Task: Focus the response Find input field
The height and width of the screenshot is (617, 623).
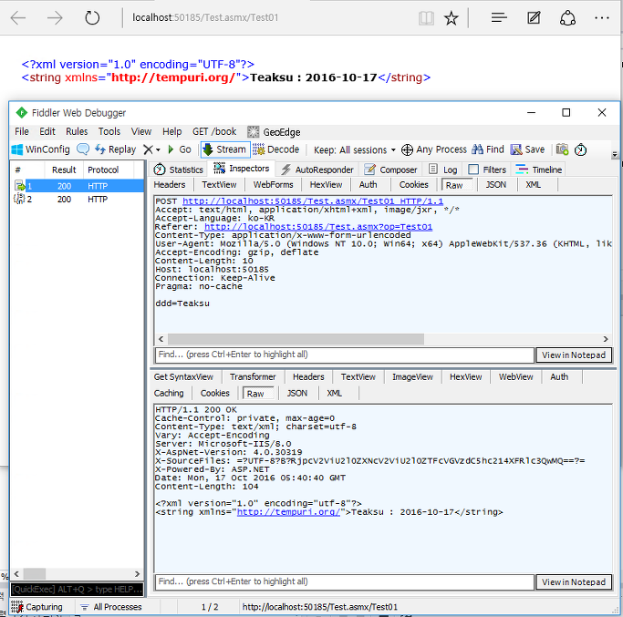Action: pos(344,581)
